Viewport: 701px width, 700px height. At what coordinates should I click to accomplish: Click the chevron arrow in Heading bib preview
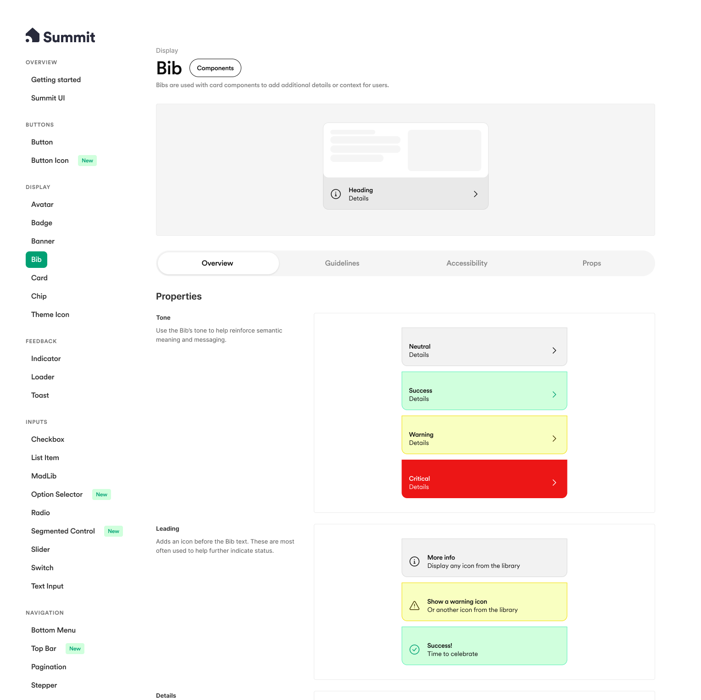point(475,194)
